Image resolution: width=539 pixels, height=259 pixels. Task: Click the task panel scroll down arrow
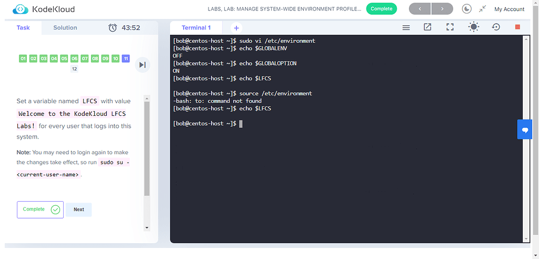pos(147,228)
